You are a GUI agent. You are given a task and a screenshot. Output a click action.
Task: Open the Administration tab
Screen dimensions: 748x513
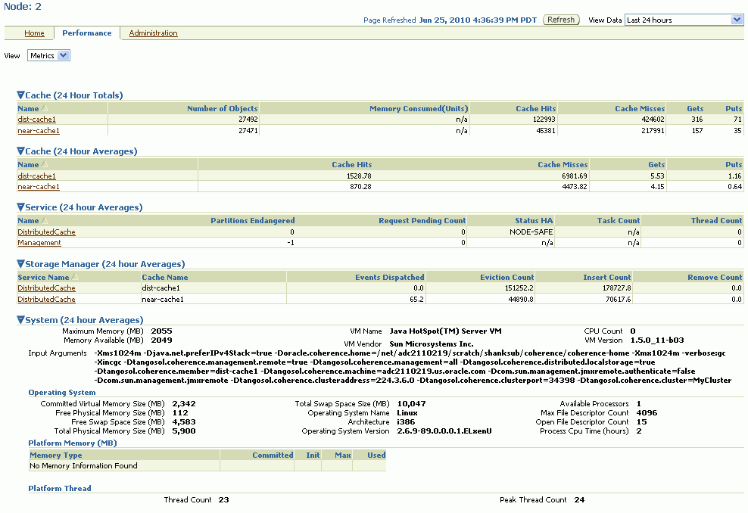[x=153, y=33]
